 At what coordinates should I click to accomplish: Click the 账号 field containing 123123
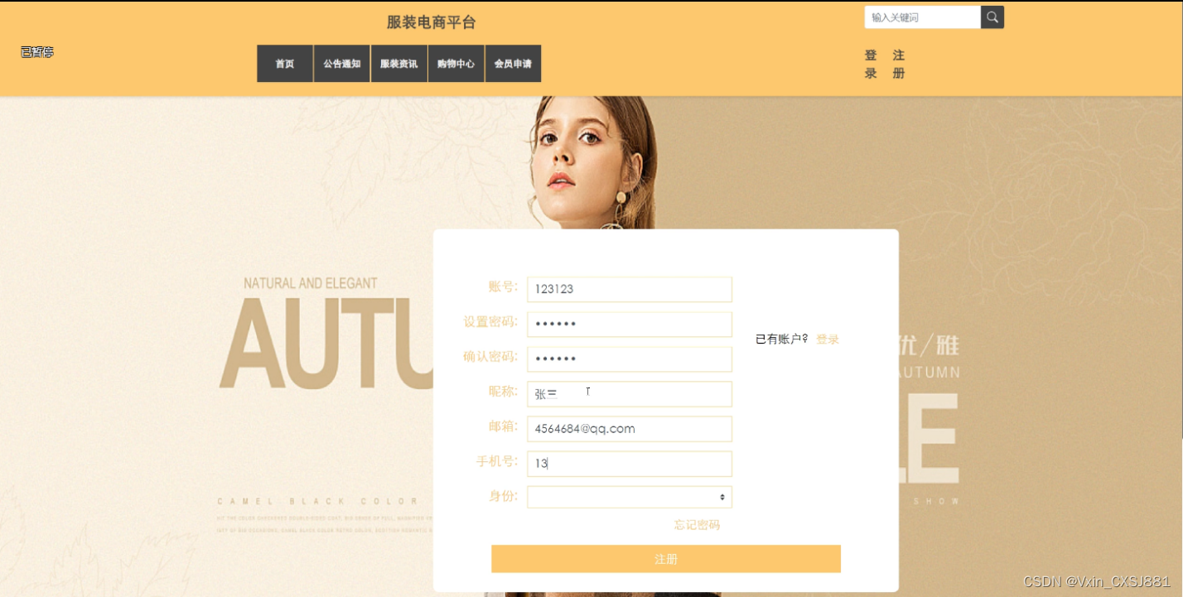click(630, 289)
